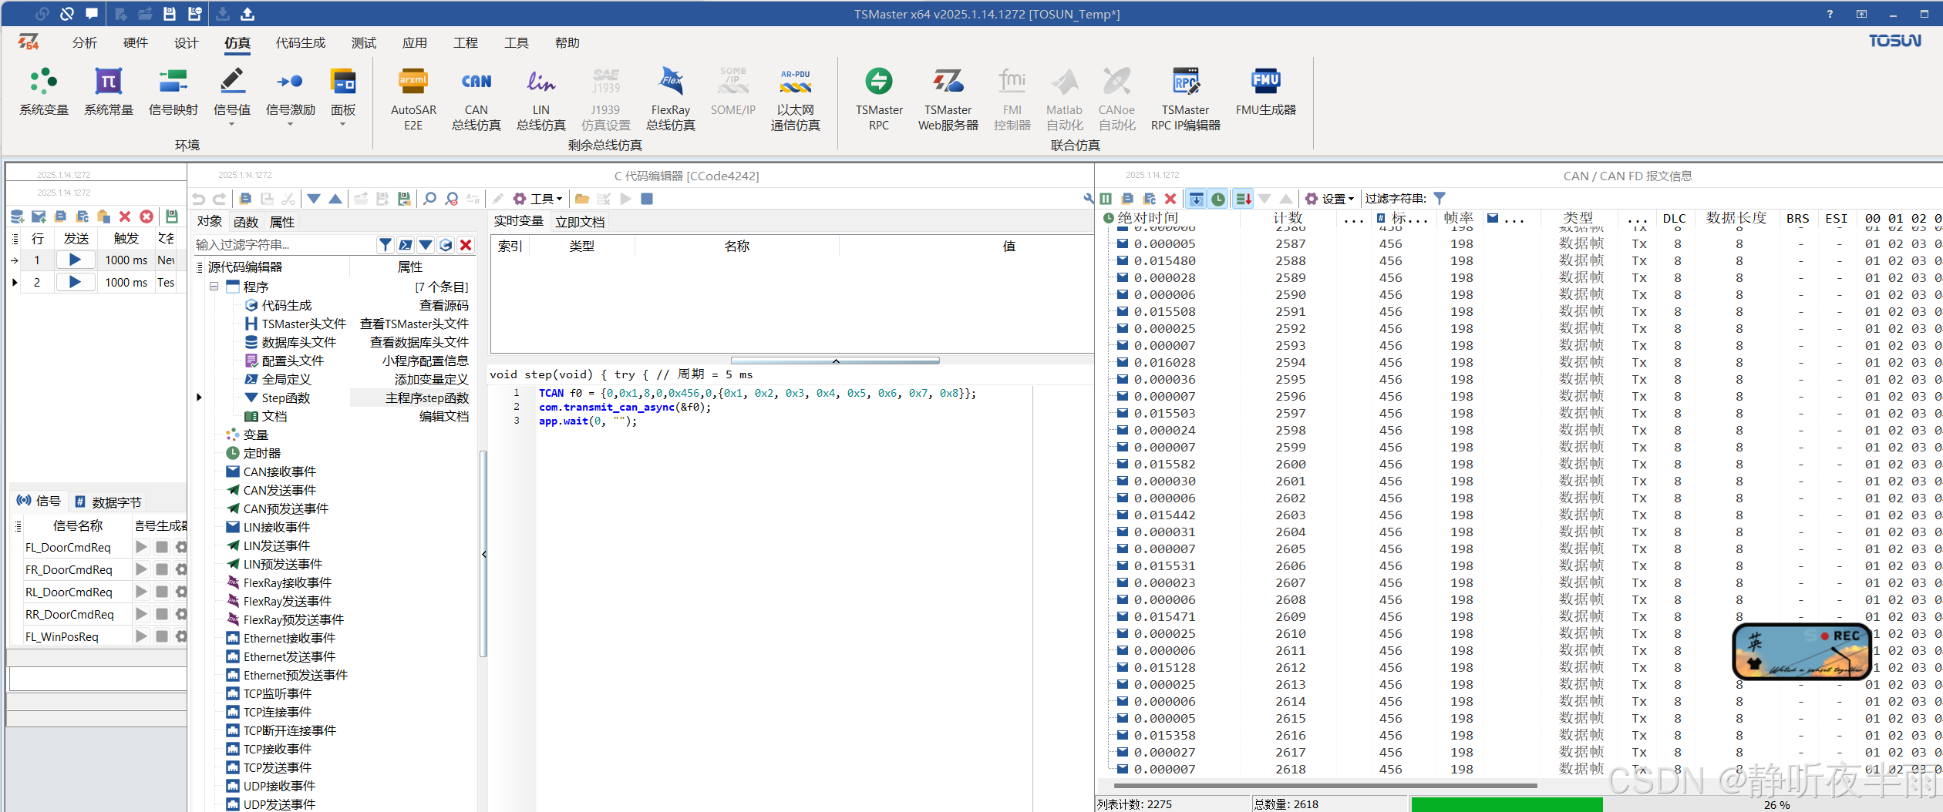
Task: Collapse the object tree with left arrow splitter
Action: 483,554
